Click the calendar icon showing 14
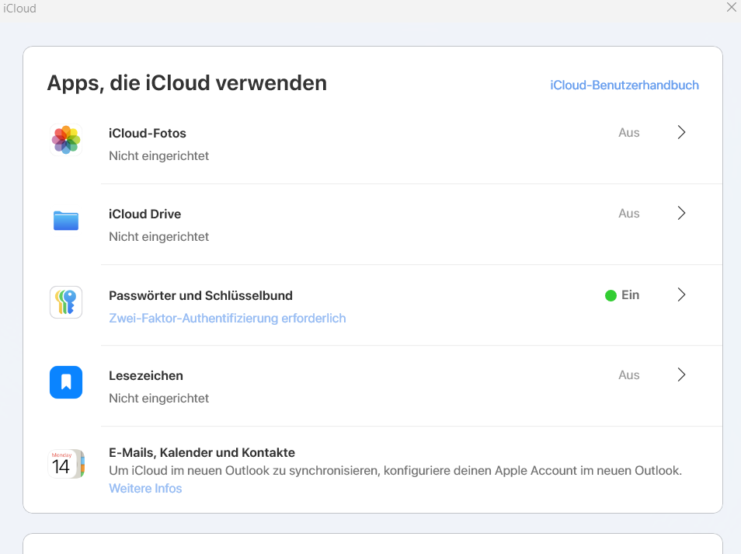The image size is (741, 554). [66, 464]
